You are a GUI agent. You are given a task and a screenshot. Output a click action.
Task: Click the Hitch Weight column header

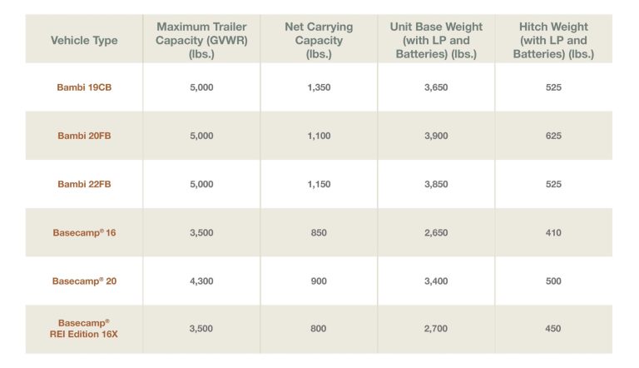pos(553,40)
